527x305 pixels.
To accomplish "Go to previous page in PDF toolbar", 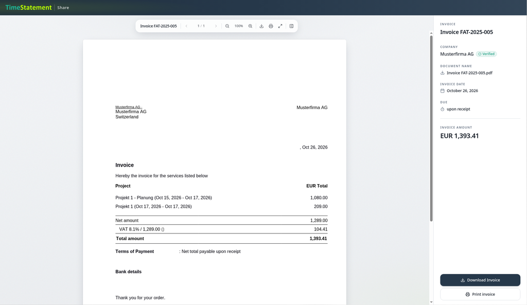I will click(x=186, y=26).
